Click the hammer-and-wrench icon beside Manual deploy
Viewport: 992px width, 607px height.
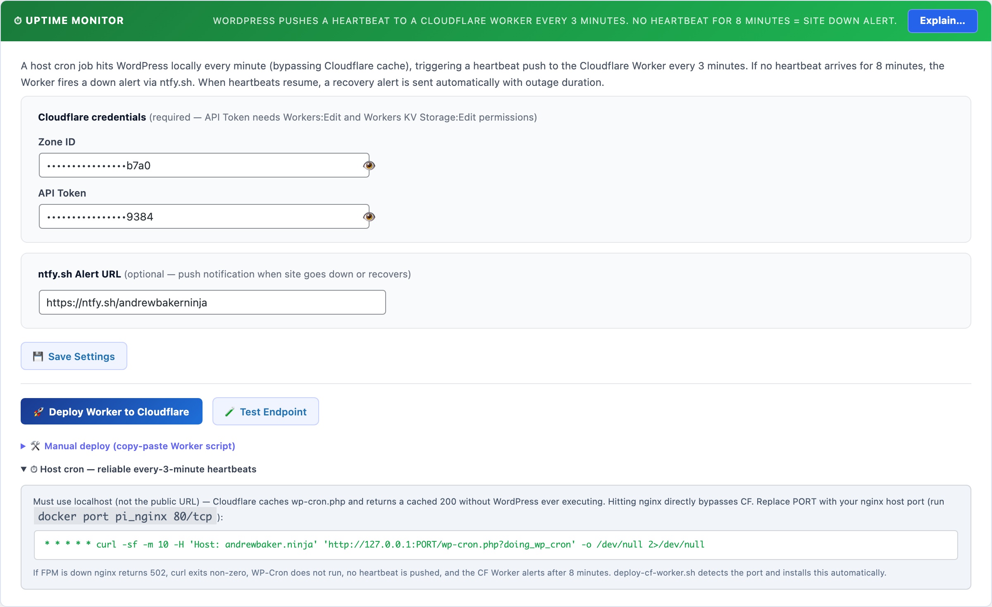click(x=36, y=446)
